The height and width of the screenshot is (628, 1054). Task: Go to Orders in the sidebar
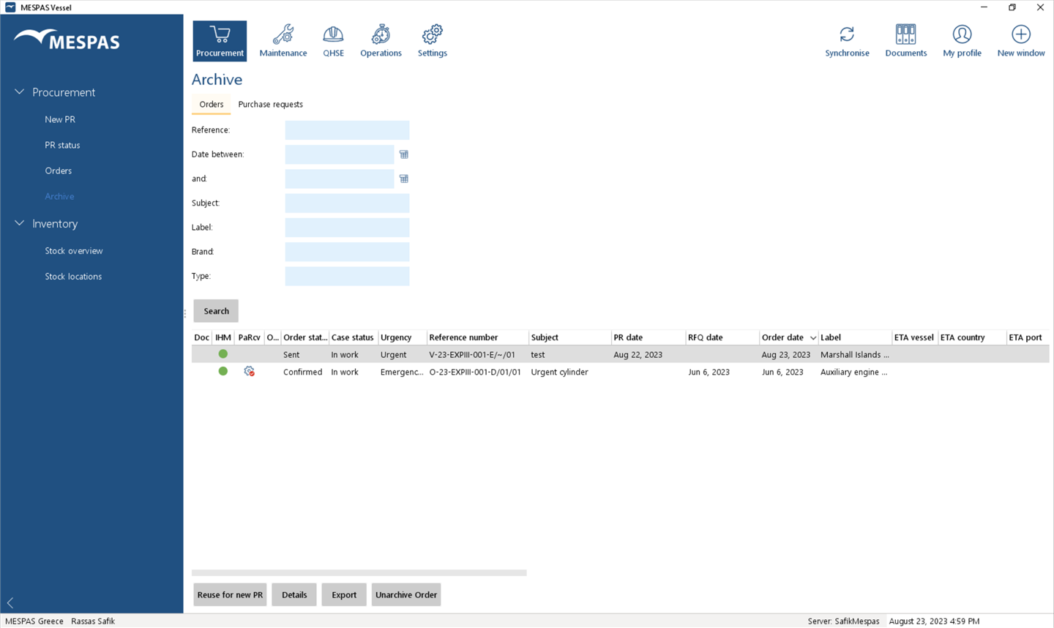(58, 171)
